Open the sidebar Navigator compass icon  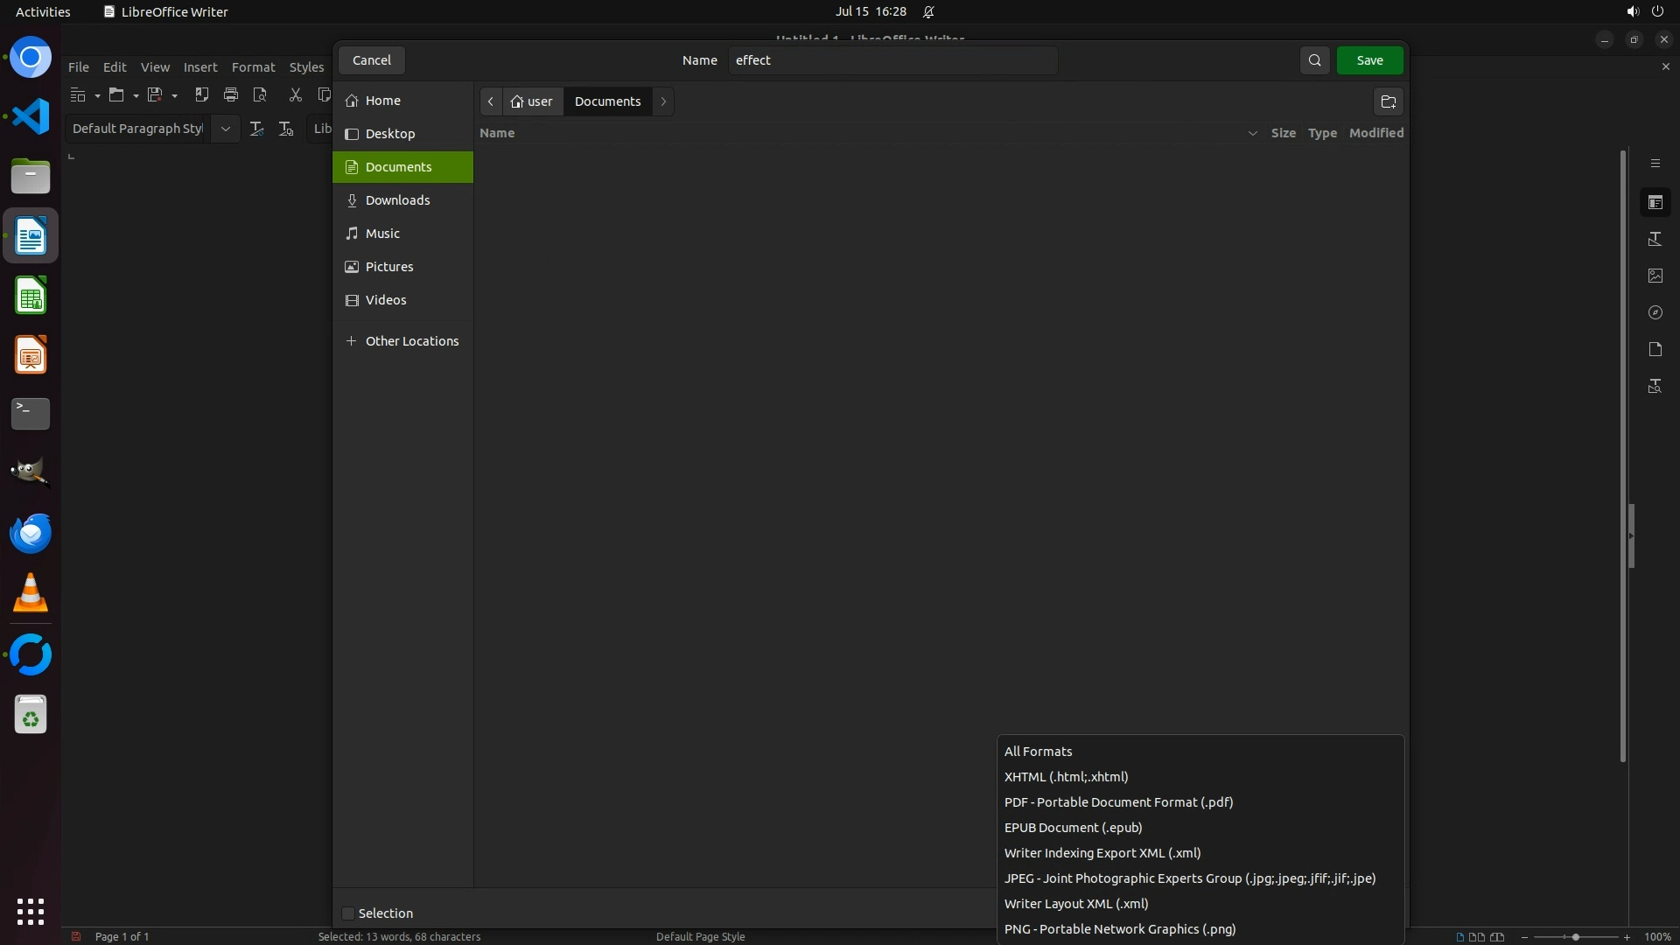tap(1655, 312)
